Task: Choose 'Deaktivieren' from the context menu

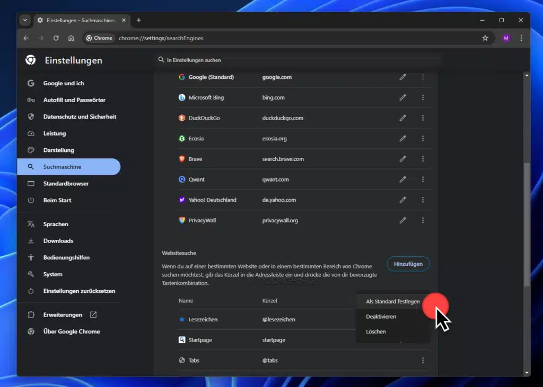Action: pos(393,317)
